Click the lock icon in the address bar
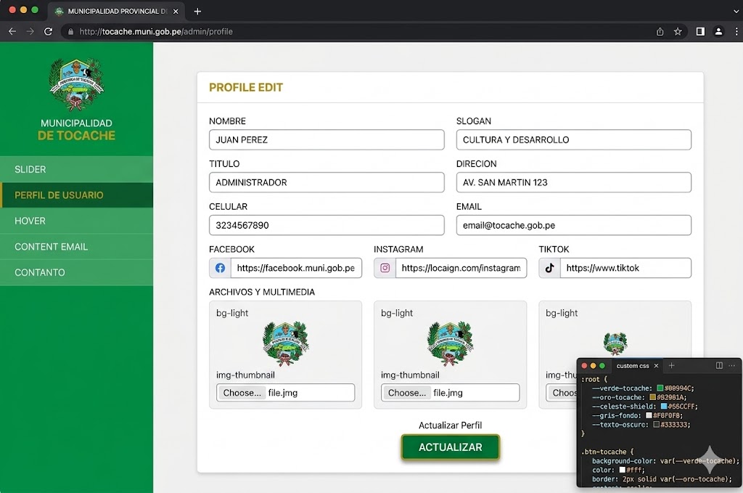The height and width of the screenshot is (493, 743). tap(70, 32)
